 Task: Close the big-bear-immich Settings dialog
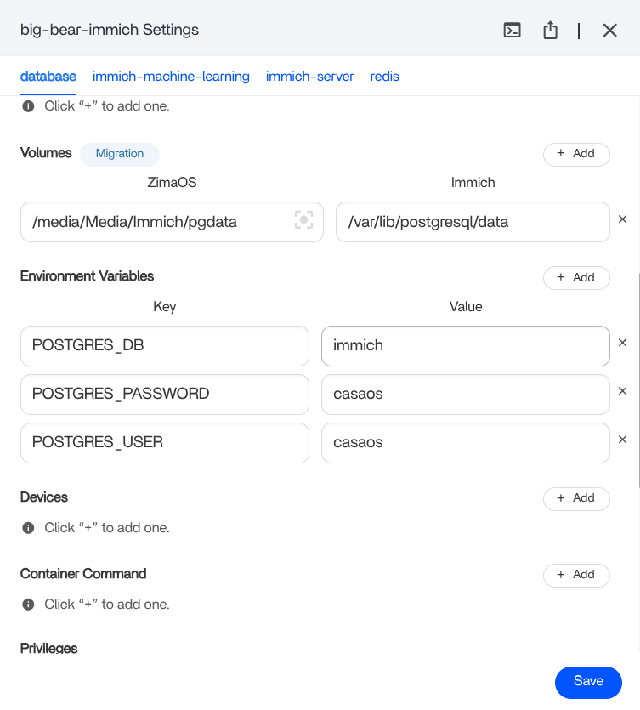point(609,31)
